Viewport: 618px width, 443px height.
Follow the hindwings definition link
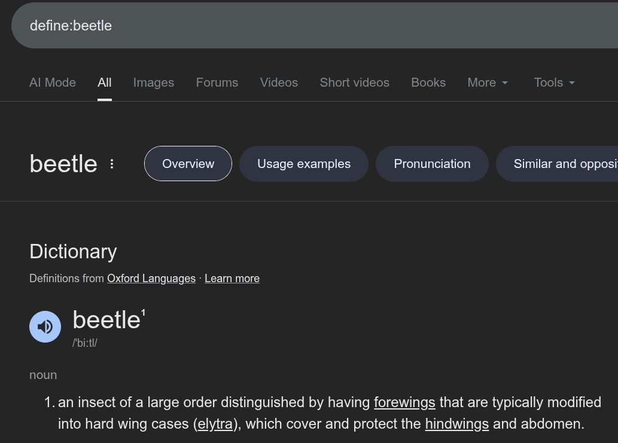click(457, 424)
